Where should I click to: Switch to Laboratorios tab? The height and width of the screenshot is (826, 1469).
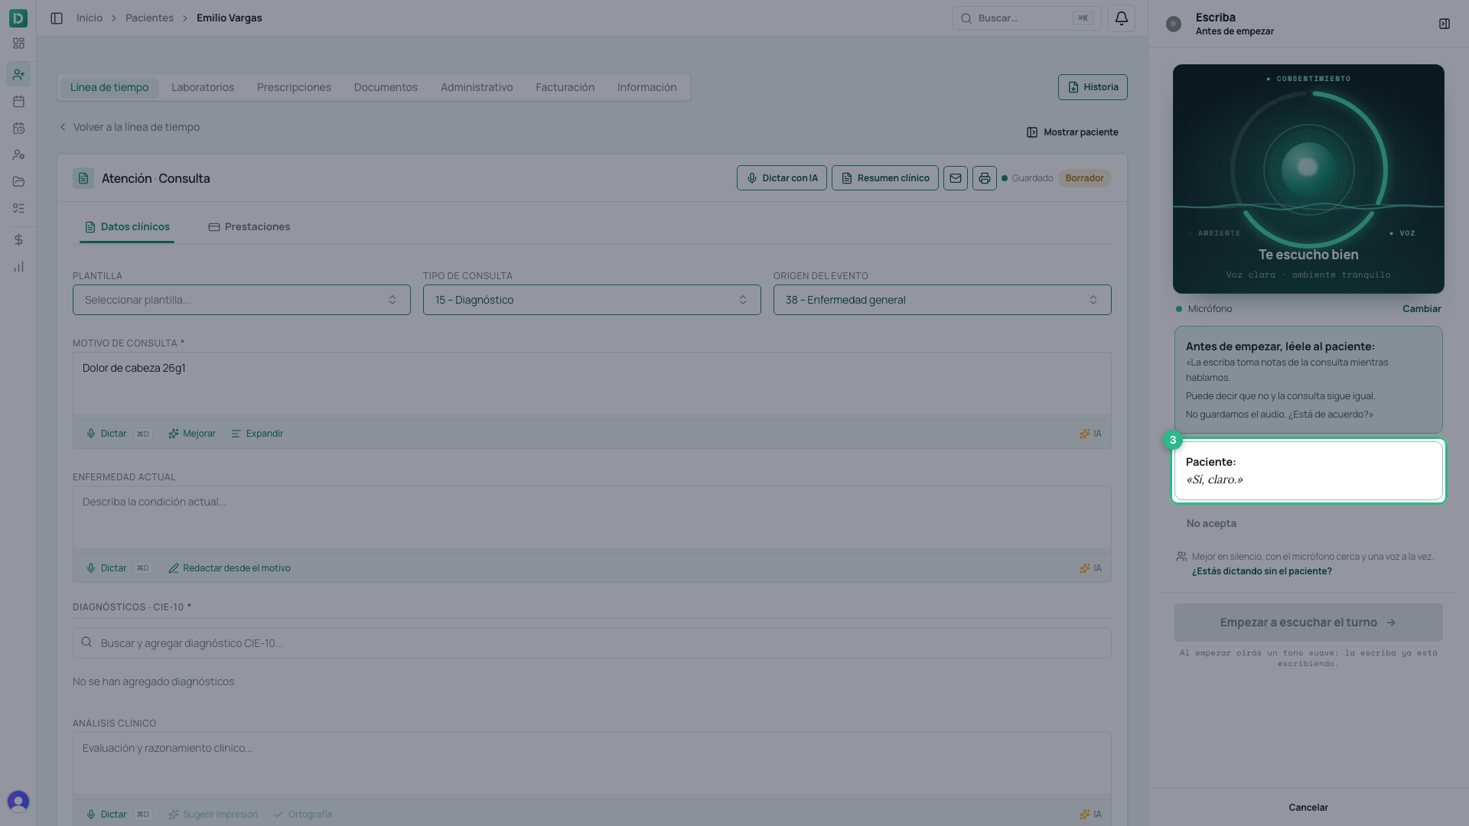click(x=203, y=87)
